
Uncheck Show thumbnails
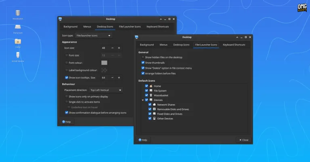pos(143,63)
